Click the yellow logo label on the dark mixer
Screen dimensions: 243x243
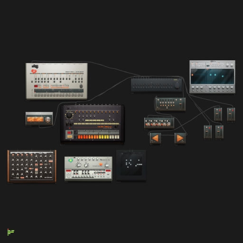(175, 80)
